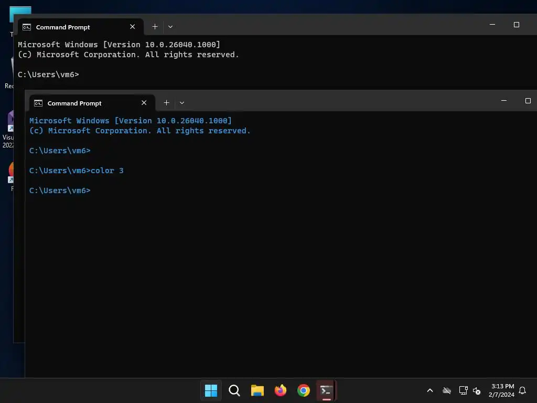Open taskbar Search
This screenshot has width=537, height=403.
tap(234, 390)
